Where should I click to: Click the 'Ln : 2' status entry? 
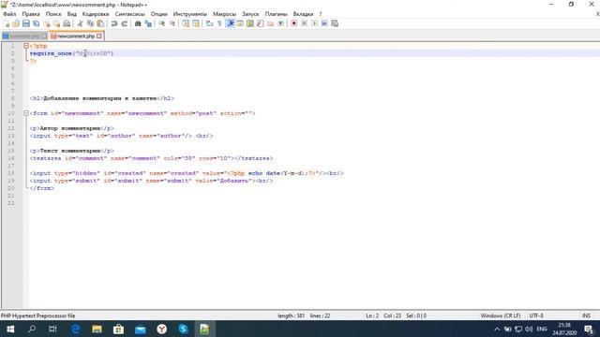click(x=372, y=315)
